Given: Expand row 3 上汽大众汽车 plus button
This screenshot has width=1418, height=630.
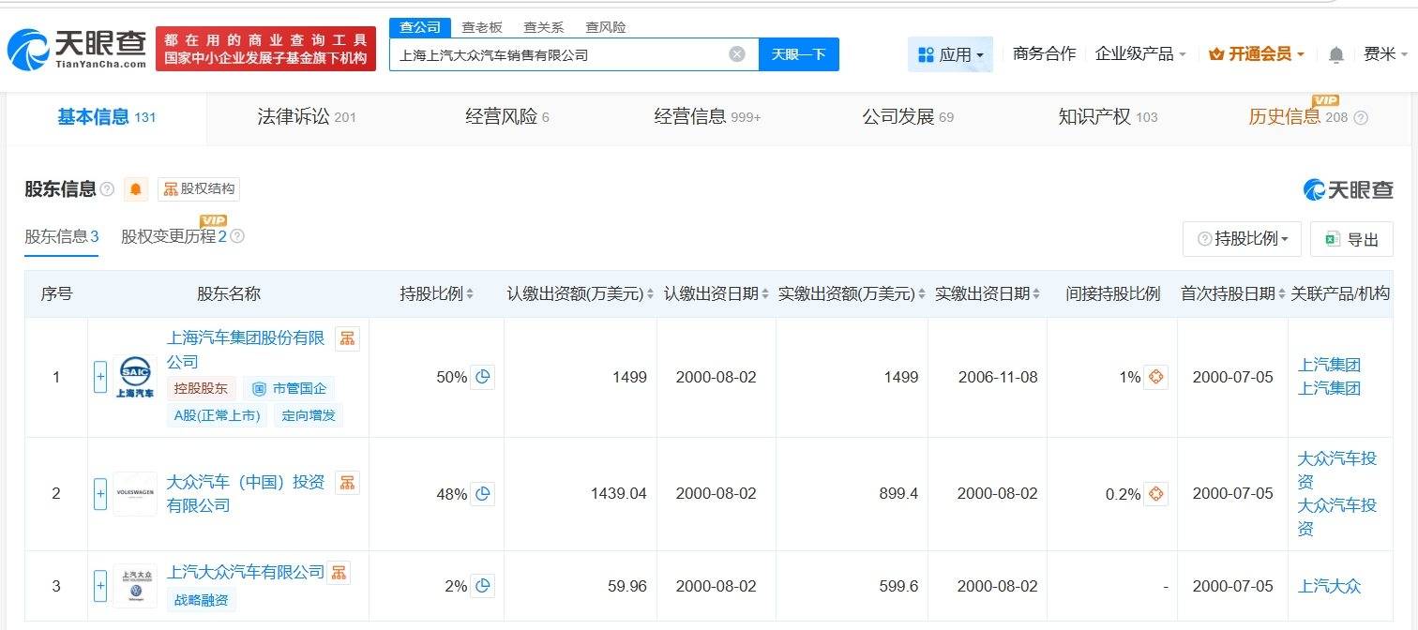Looking at the screenshot, I should coord(100,586).
